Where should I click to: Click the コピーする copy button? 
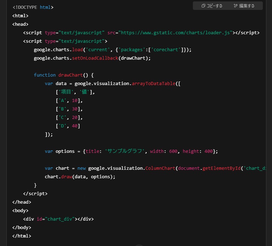tap(212, 6)
